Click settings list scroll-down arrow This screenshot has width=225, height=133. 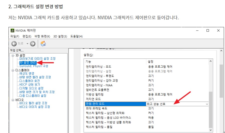point(210,130)
